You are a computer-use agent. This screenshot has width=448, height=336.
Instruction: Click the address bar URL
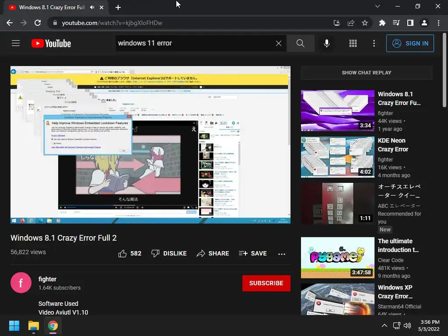pos(112,23)
